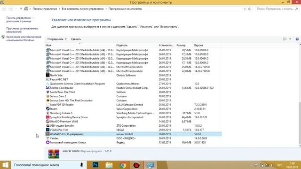Refresh the Programs and Features list

[x=249, y=9]
